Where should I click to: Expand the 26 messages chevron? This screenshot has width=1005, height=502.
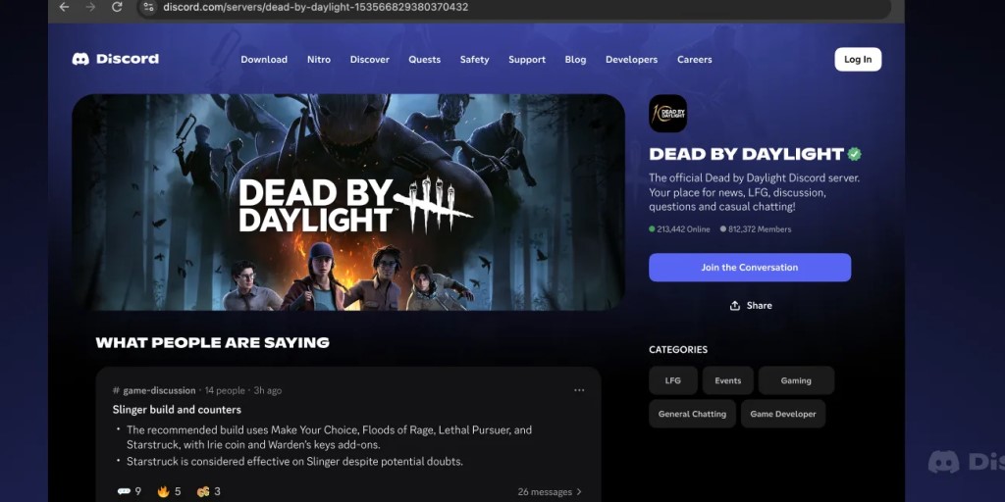pos(579,492)
